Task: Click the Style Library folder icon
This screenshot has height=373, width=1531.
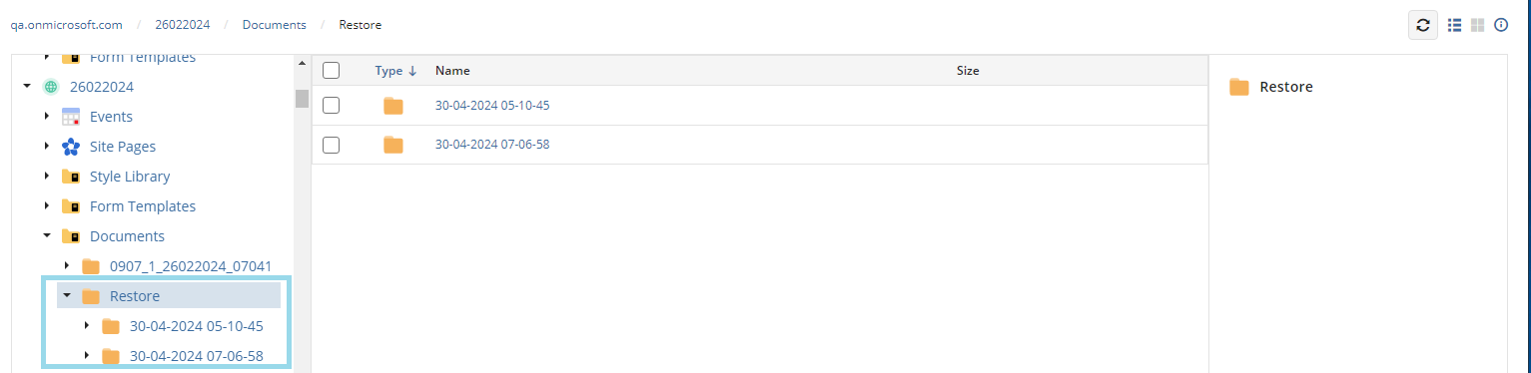Action: (71, 177)
